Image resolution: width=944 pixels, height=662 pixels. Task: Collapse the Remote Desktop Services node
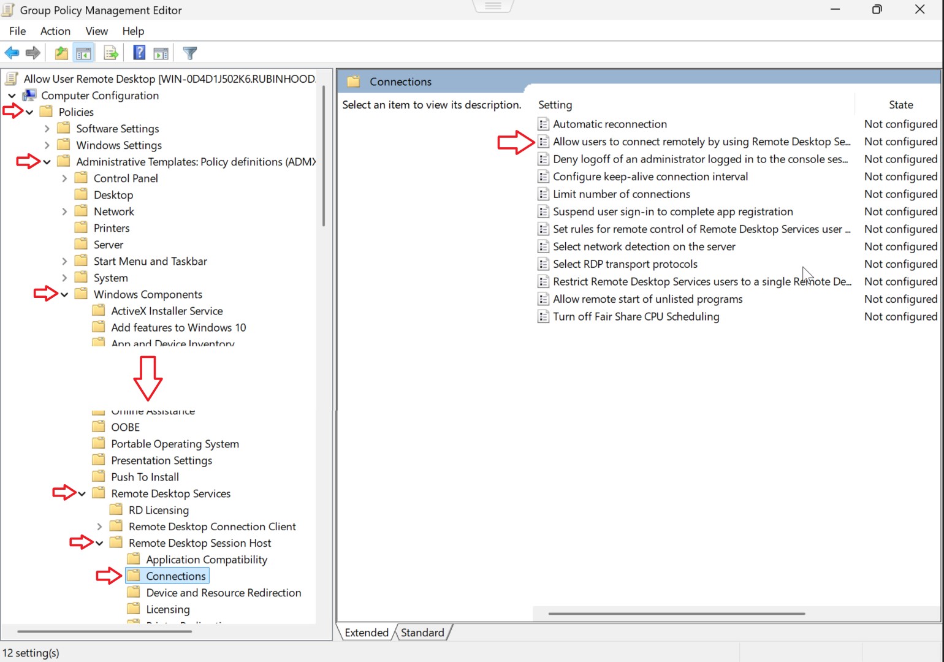coord(82,493)
